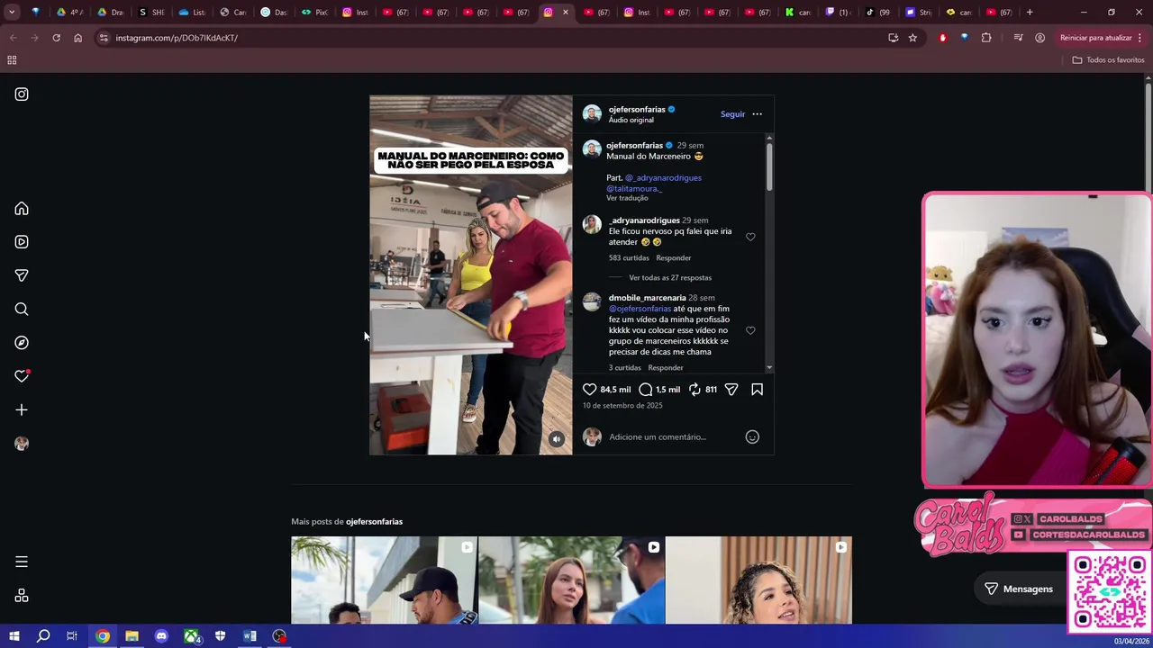Viewport: 1153px width, 648px height.
Task: View the 583 curtidas likes list
Action: (x=629, y=258)
